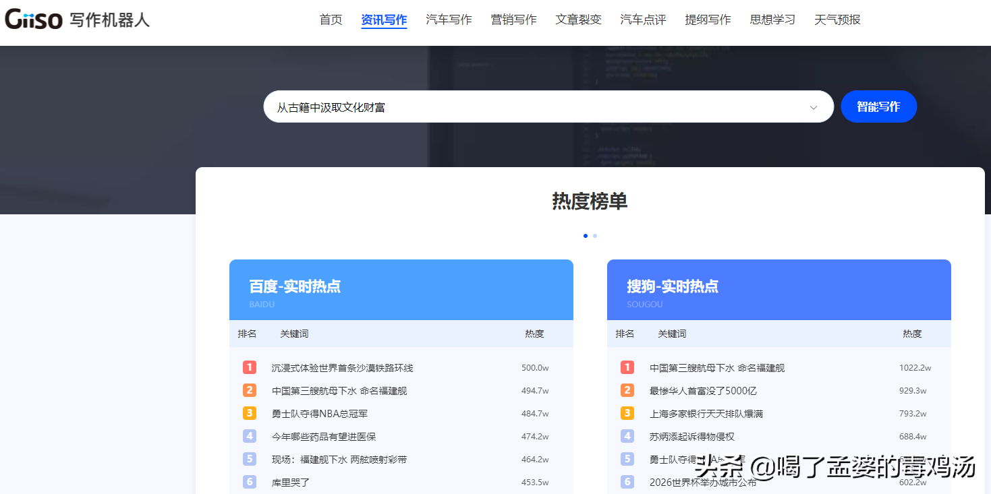Image resolution: width=991 pixels, height=494 pixels.
Task: Click the 百度-实时热点 card header
Action: pos(401,290)
